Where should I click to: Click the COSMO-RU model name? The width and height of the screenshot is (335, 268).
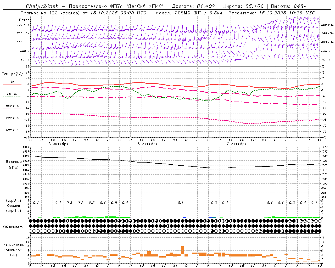click(188, 13)
